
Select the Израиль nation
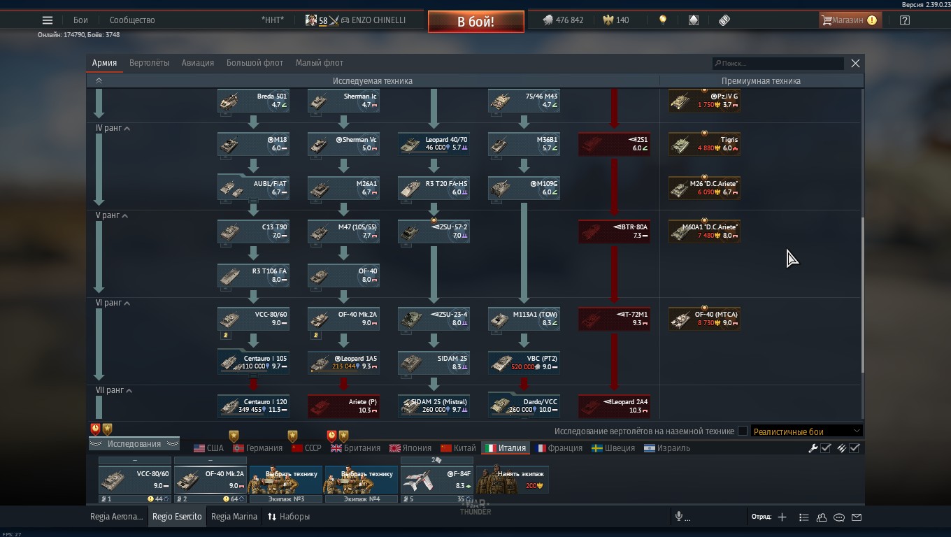coord(667,448)
